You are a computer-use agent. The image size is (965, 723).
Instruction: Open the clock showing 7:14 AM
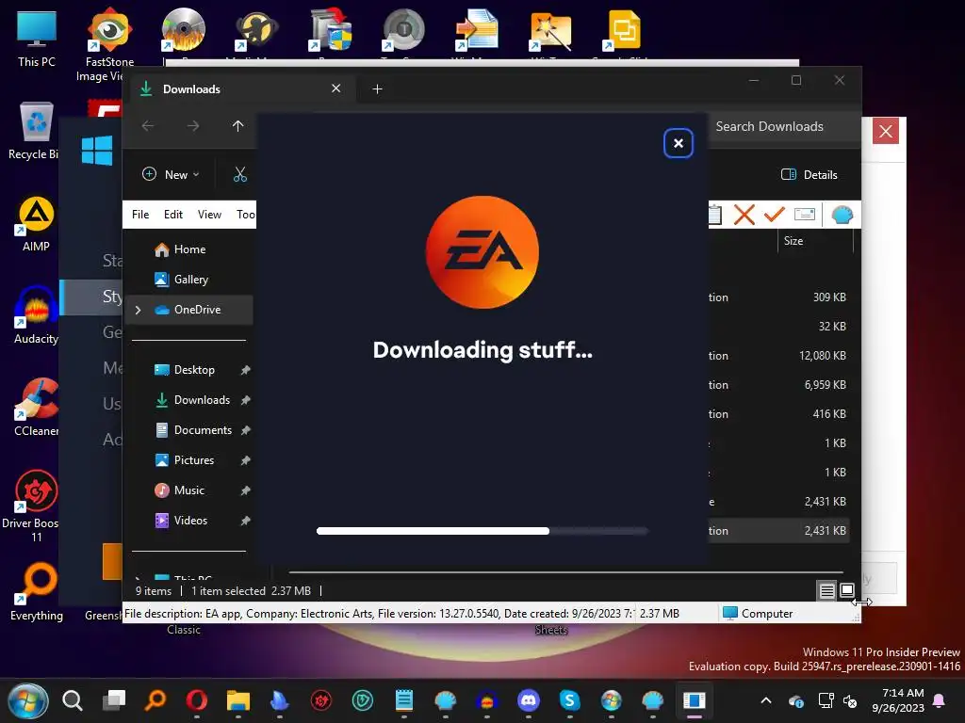click(x=898, y=700)
